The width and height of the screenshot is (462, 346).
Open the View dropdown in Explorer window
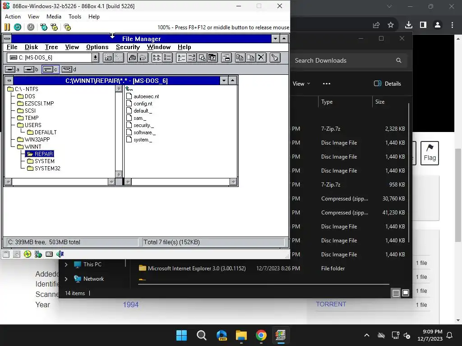tap(301, 83)
